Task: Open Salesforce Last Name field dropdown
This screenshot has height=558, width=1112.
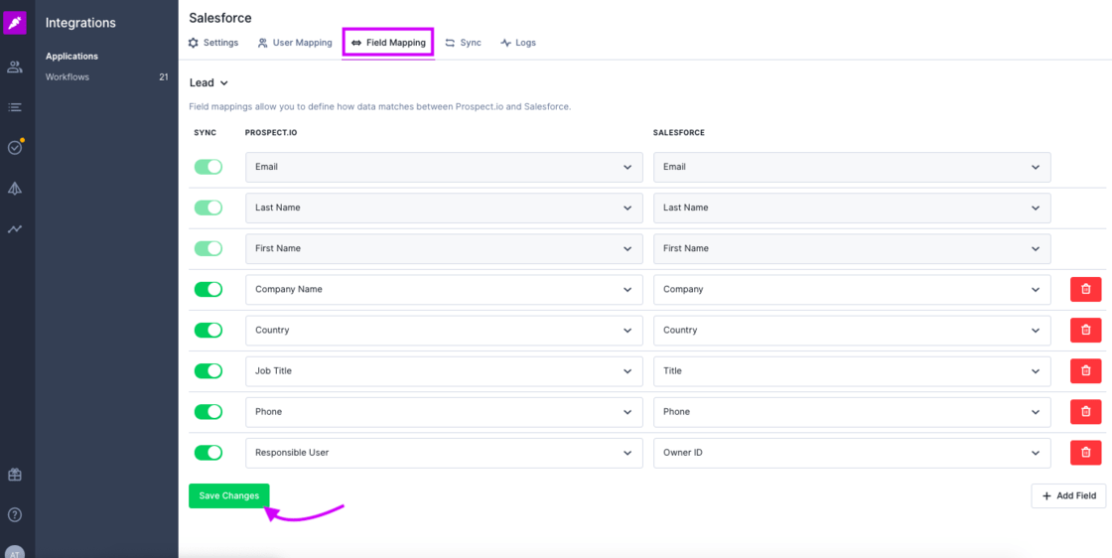Action: (x=852, y=208)
